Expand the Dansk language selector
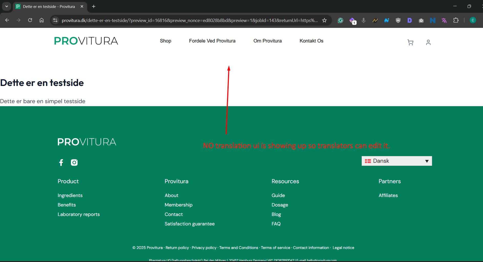Image resolution: width=483 pixels, height=262 pixels. pos(397,161)
